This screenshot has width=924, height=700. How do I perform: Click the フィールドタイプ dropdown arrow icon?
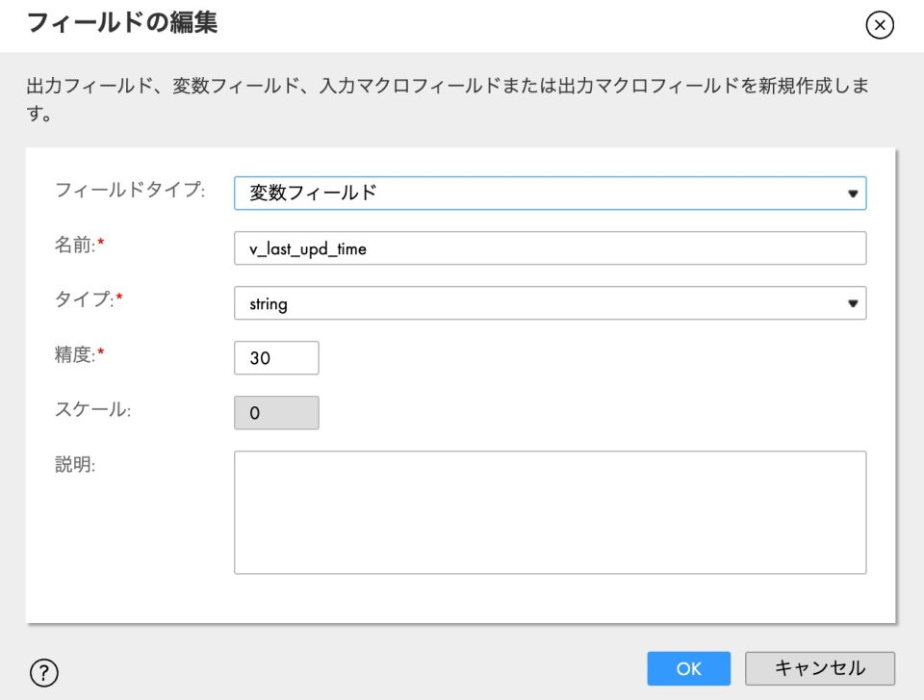pos(853,193)
